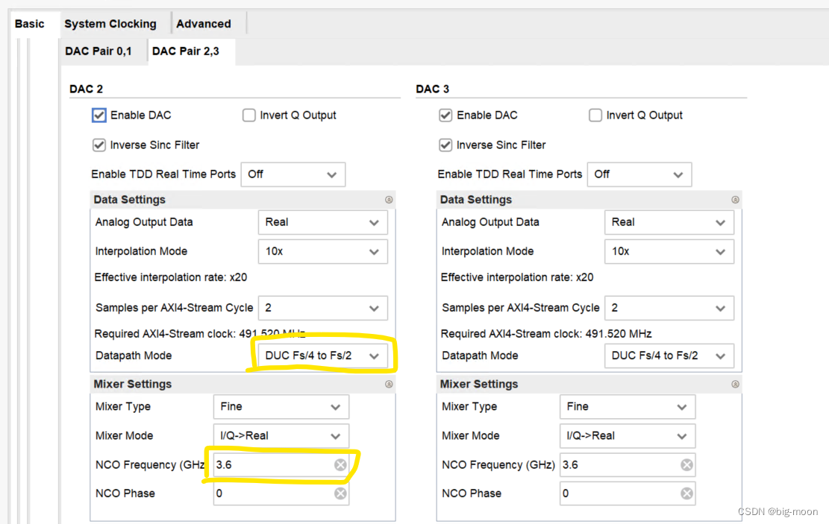This screenshot has width=829, height=524.
Task: Clear the DAC 2 NCO Phase value
Action: tap(341, 493)
